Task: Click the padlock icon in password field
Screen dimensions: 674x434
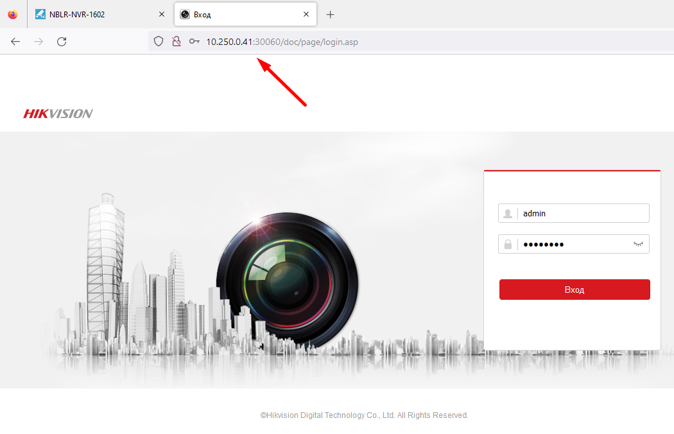Action: [x=508, y=245]
